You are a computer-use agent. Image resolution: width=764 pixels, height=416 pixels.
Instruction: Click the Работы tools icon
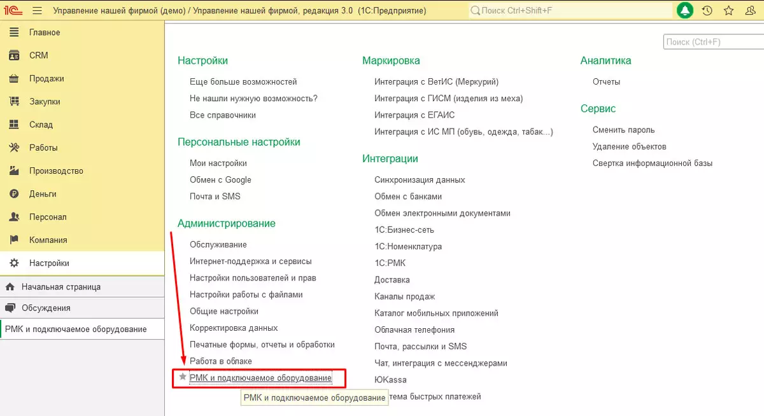click(14, 148)
